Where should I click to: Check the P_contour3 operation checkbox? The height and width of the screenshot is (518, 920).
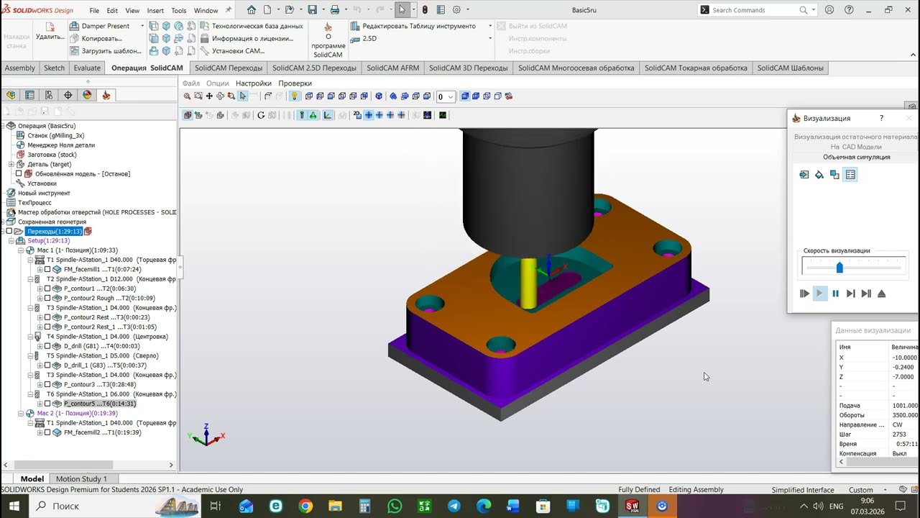47,384
